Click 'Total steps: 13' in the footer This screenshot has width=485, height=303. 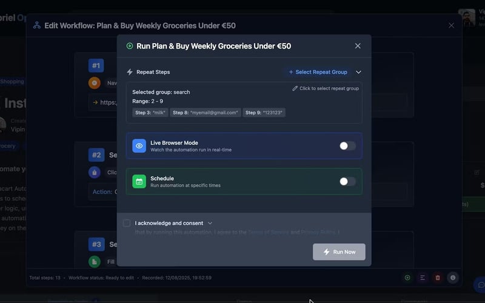click(x=45, y=278)
